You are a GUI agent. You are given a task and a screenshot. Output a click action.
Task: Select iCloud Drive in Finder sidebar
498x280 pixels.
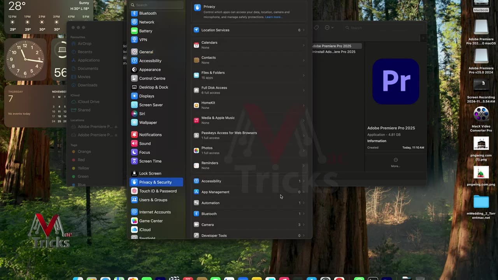[86, 102]
